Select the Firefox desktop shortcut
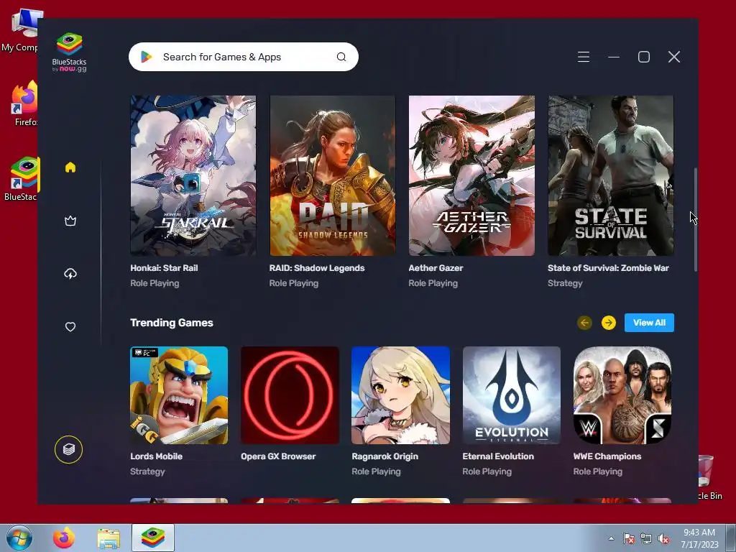 pos(24,103)
